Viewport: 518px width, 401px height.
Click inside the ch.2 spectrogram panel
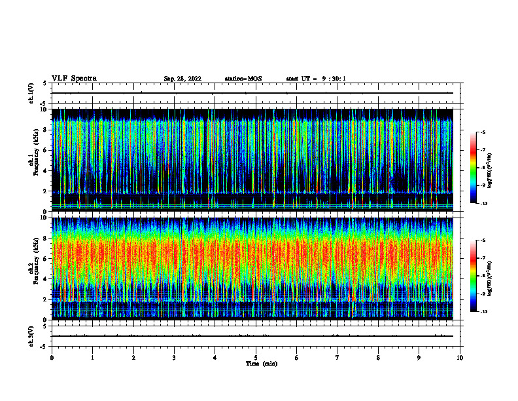pos(252,269)
